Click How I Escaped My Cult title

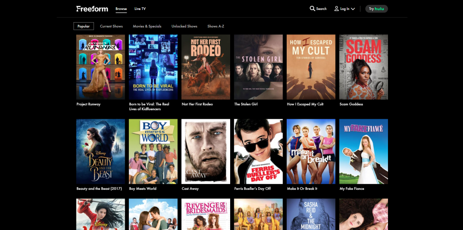305,104
